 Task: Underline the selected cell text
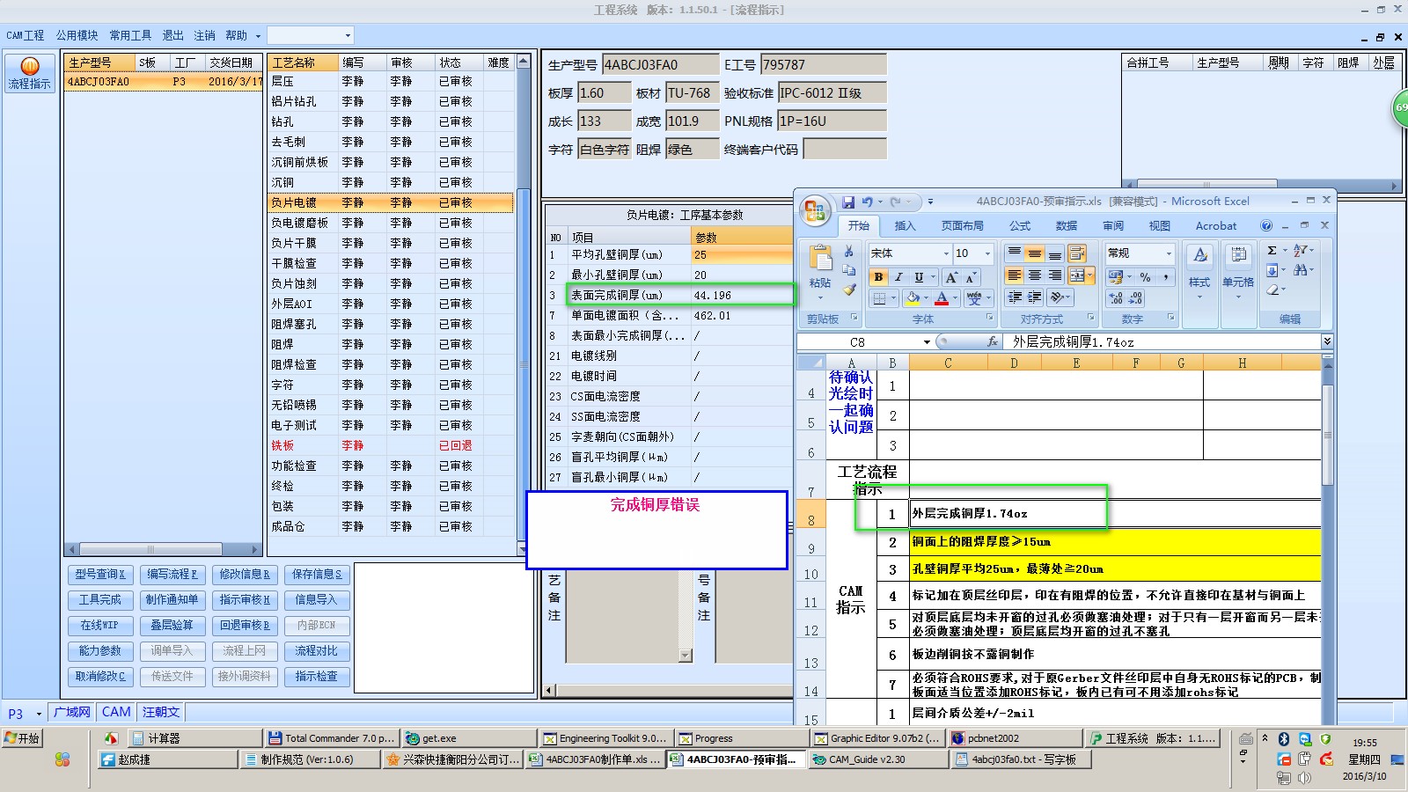919,277
